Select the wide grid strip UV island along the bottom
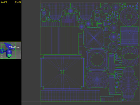The height and width of the screenshot is (105, 140). pyautogui.click(x=70, y=96)
